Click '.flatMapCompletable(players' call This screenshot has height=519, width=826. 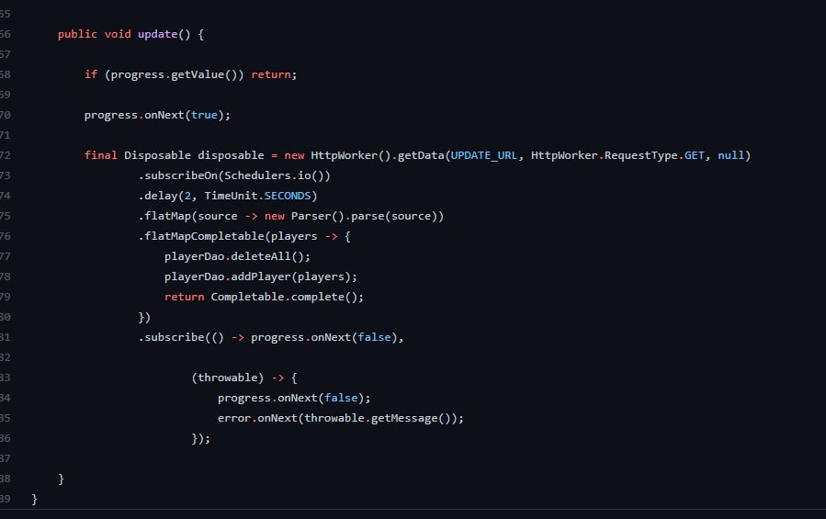[x=228, y=236]
